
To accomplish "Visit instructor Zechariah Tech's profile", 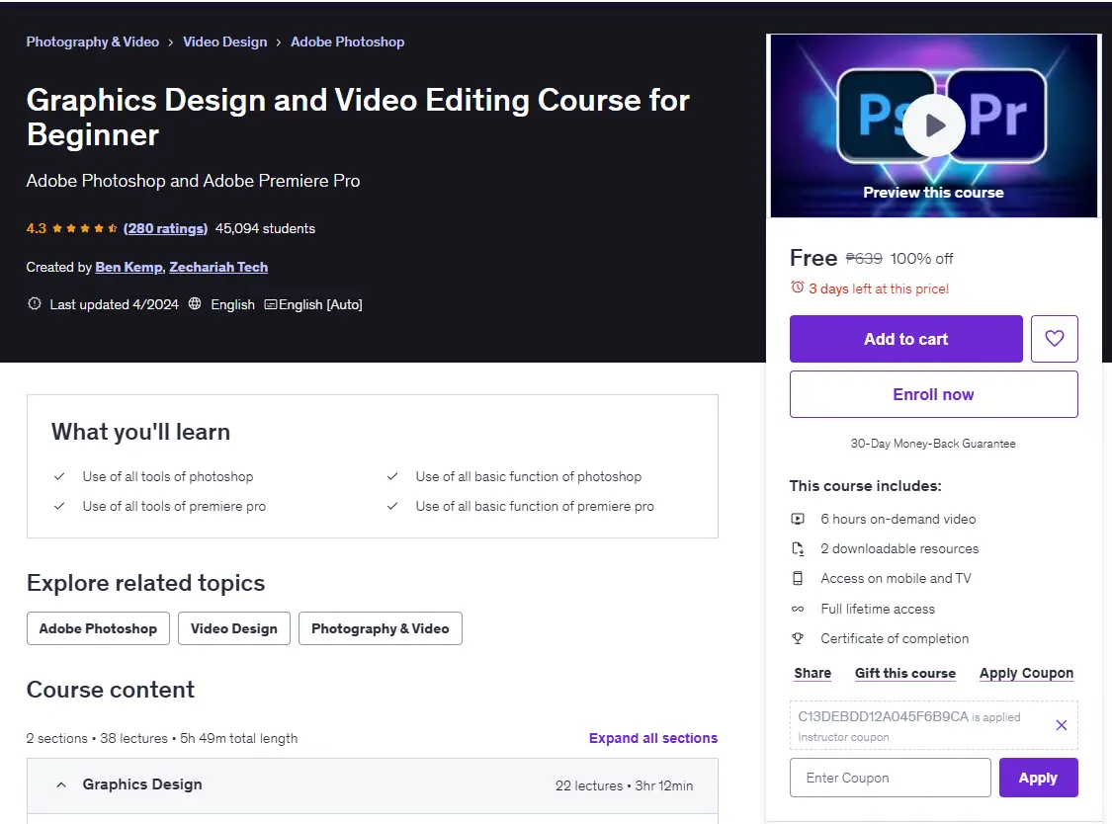I will [x=218, y=267].
